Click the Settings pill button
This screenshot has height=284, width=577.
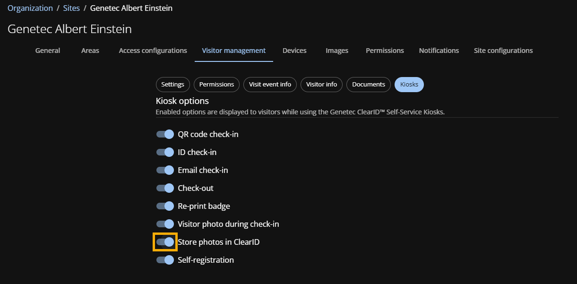[x=172, y=85]
